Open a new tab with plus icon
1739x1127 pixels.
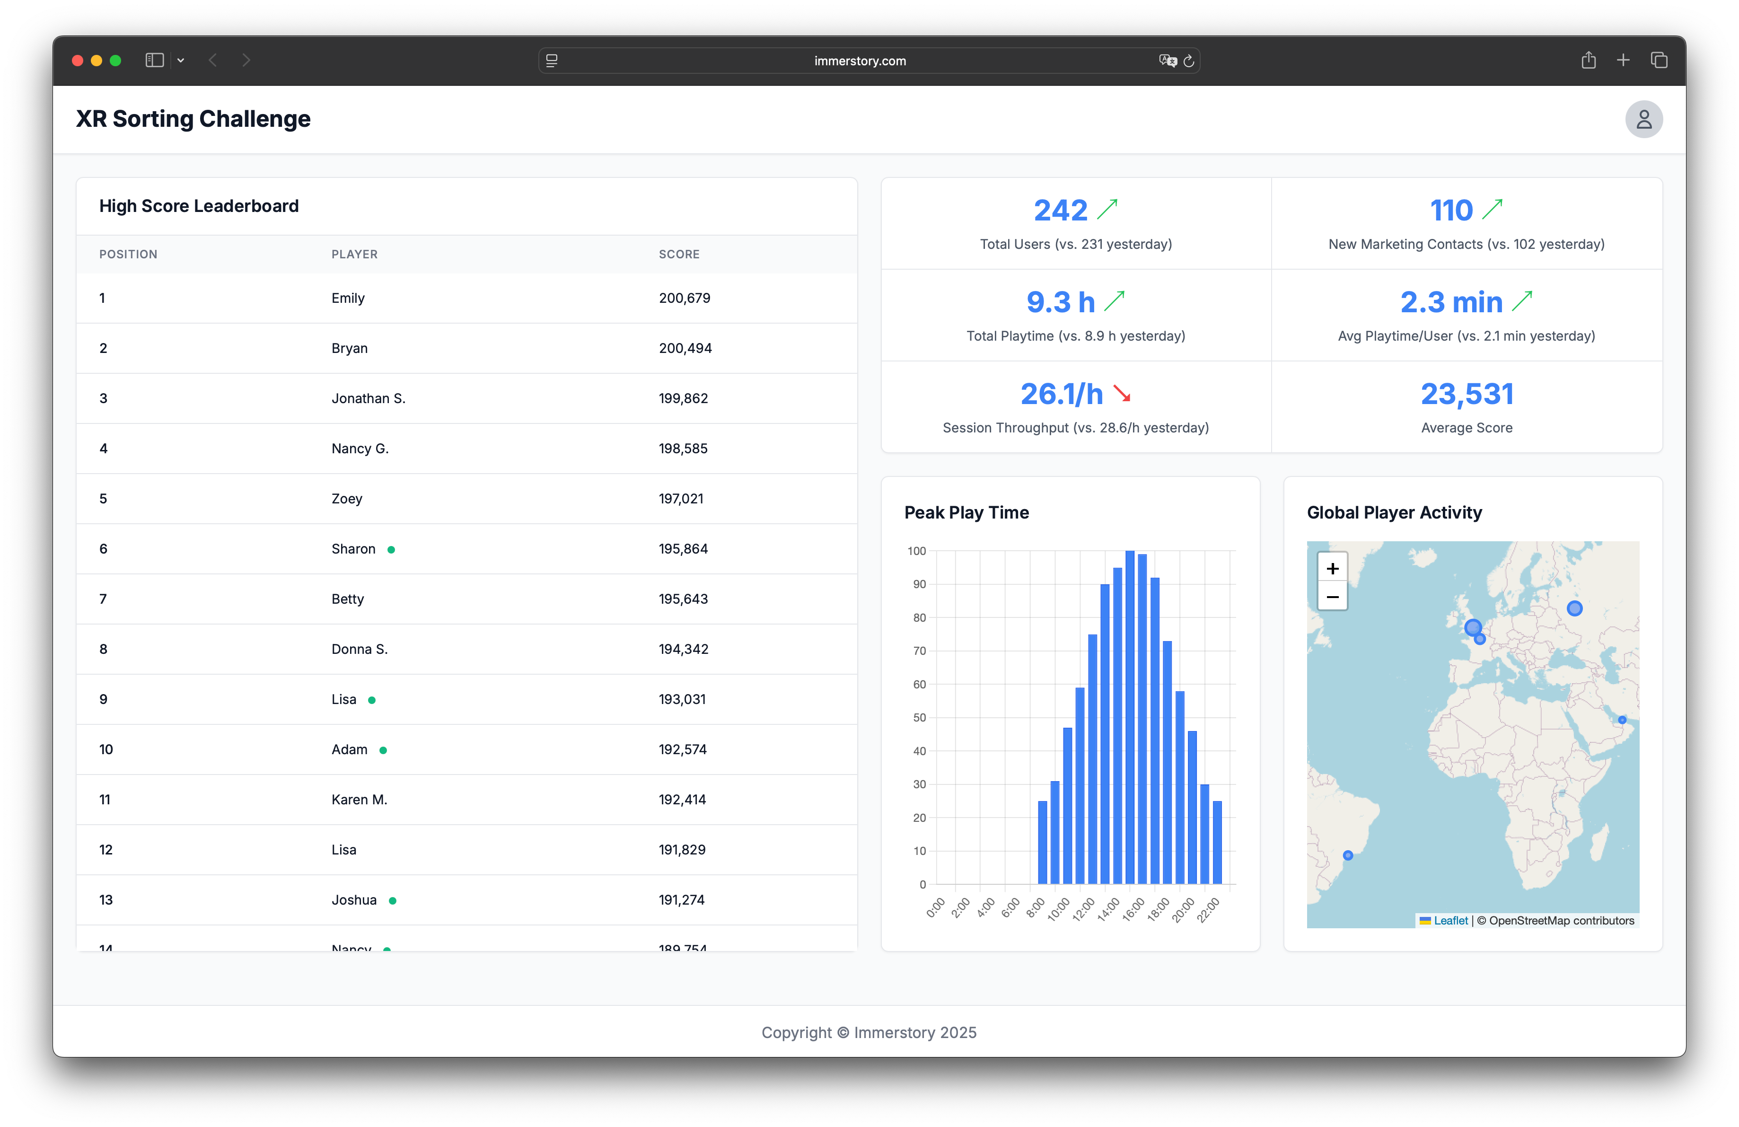pos(1623,61)
